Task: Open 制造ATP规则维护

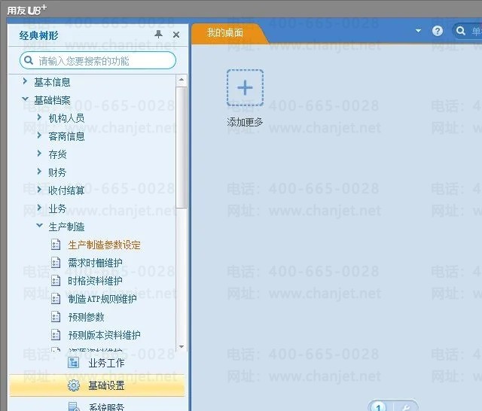Action: tap(102, 299)
